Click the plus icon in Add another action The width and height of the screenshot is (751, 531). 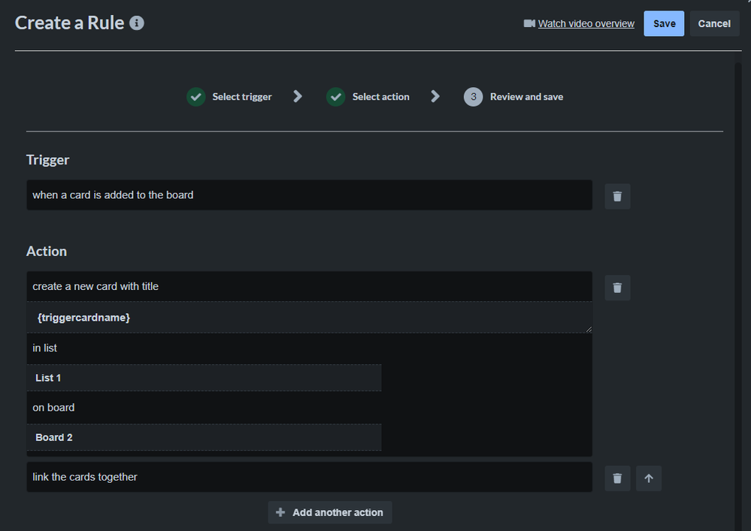tap(280, 512)
